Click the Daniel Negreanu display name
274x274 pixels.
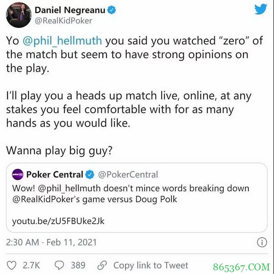tap(70, 10)
